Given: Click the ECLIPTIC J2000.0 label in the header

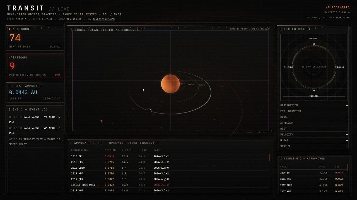Looking at the screenshot, I should 337,12.
